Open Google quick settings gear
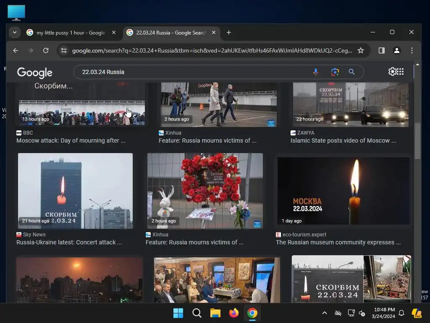Image resolution: width=430 pixels, height=323 pixels. coord(392,71)
